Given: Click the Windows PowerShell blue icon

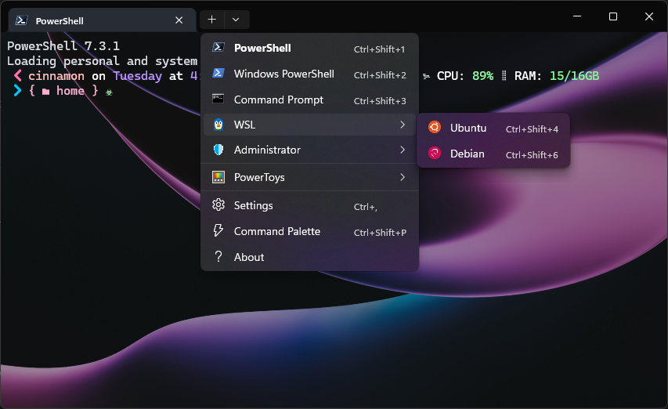Looking at the screenshot, I should 218,74.
